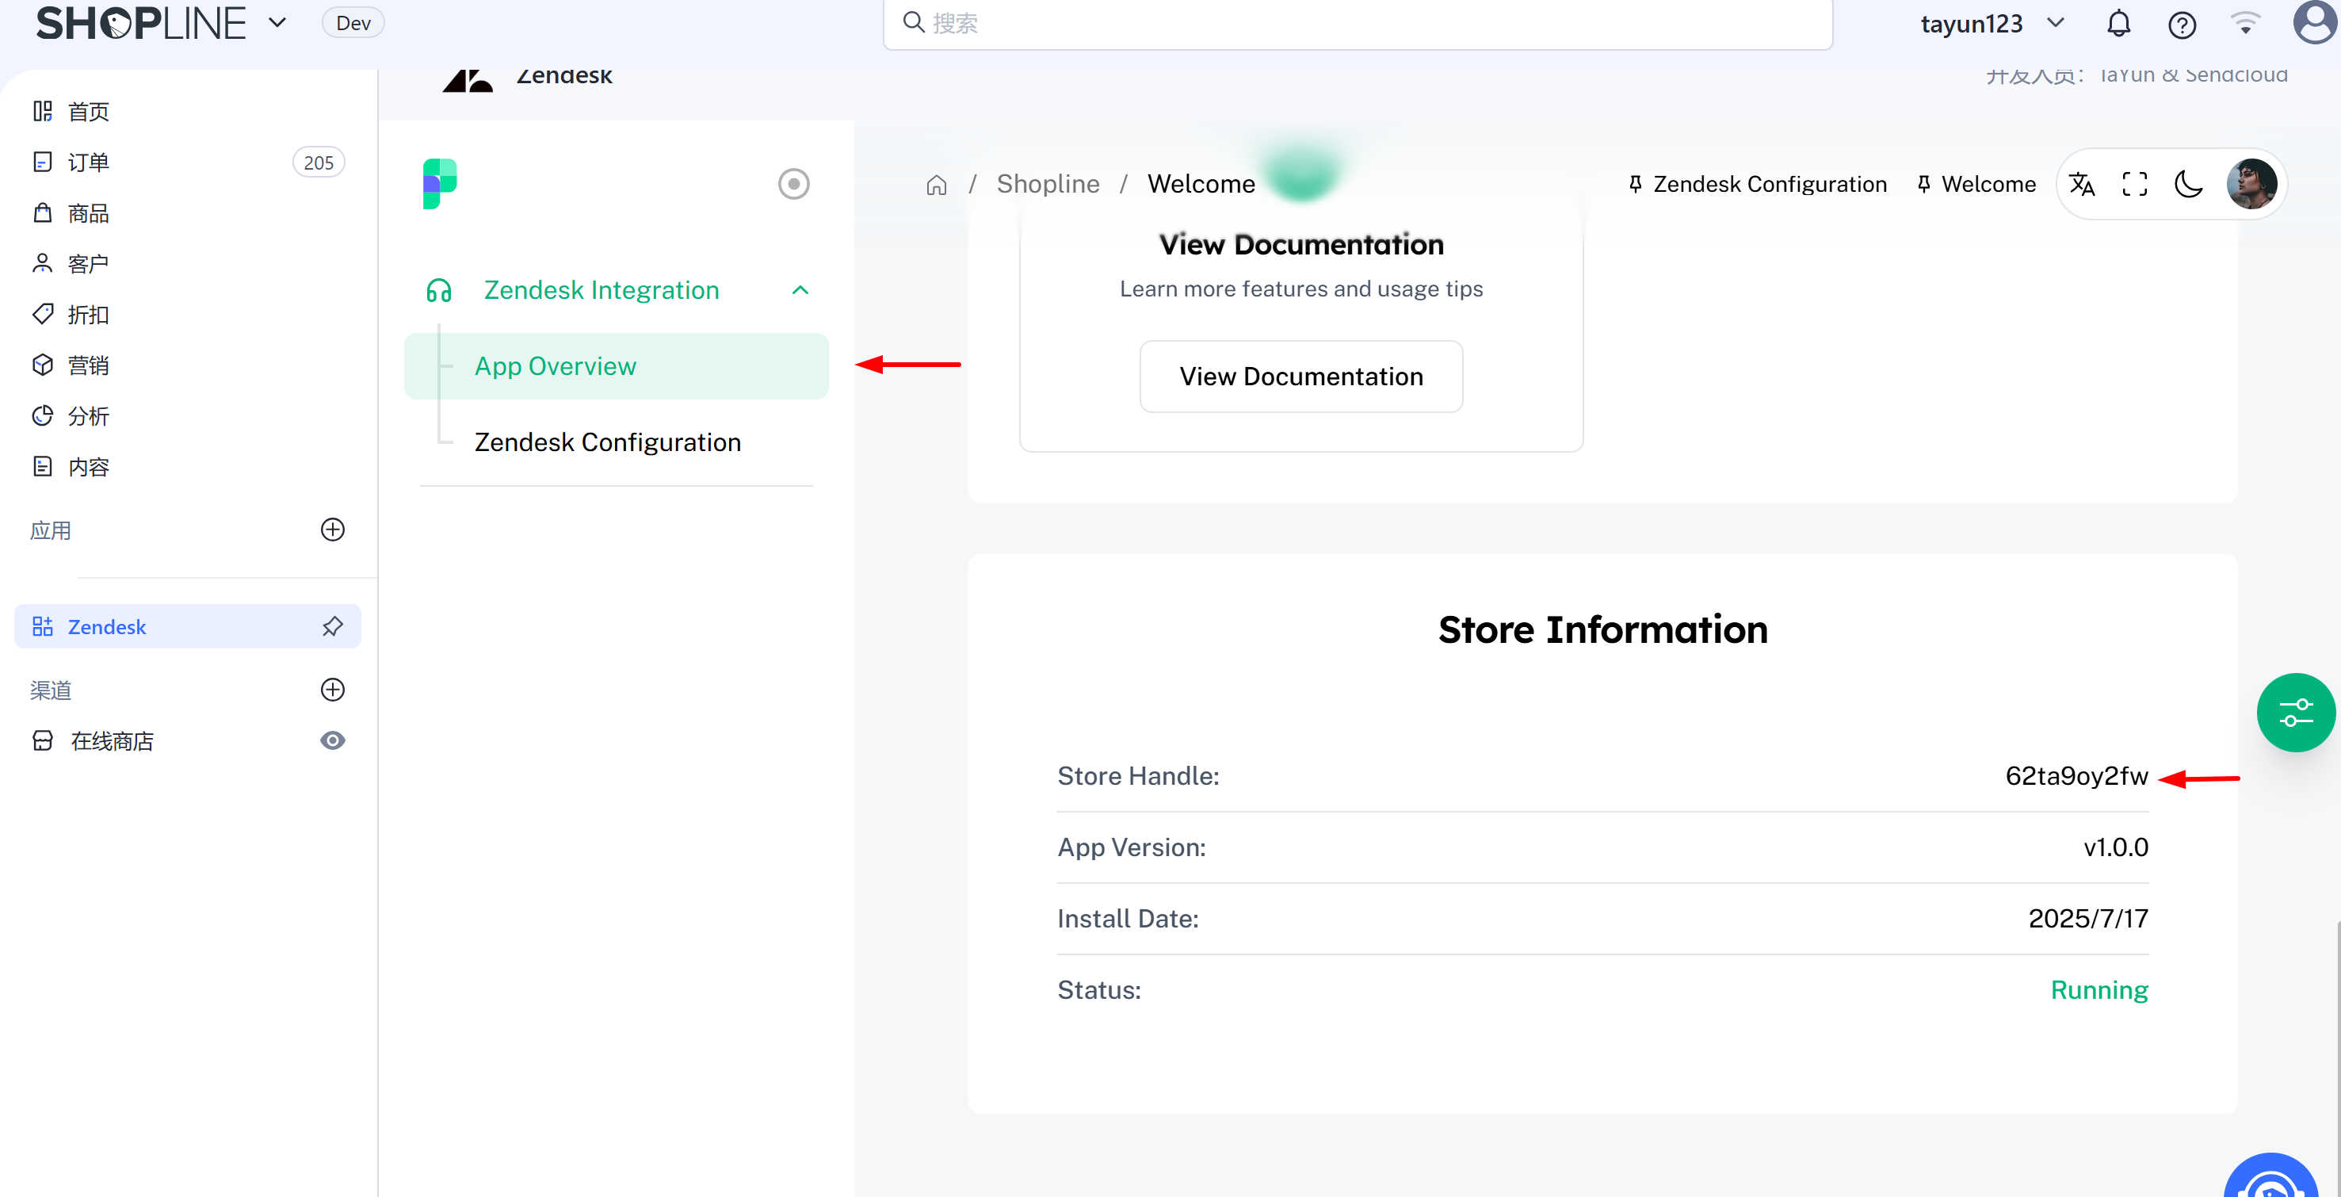Open language translation icon

click(2082, 184)
